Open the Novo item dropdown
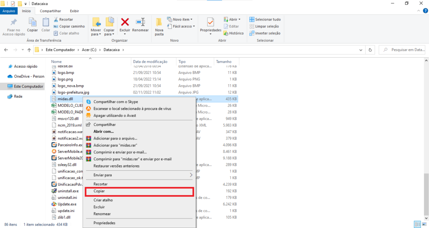This screenshot has height=228, width=429. pos(180,19)
